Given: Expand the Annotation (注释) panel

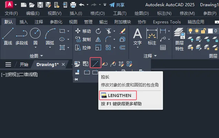Looking at the screenshot, I should pyautogui.click(x=150, y=56).
